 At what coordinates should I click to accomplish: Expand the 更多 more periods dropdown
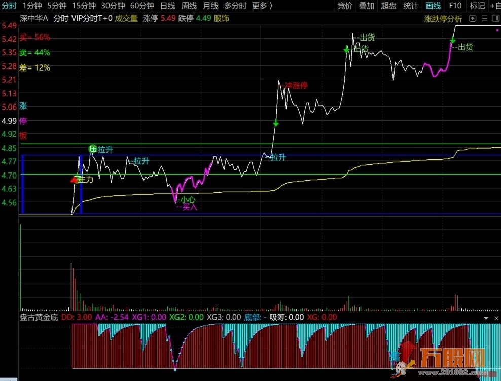click(x=262, y=6)
